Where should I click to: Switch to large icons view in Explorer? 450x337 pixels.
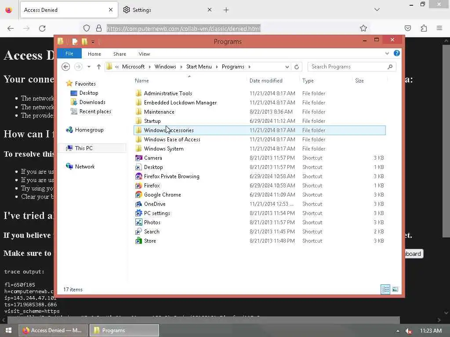(x=395, y=290)
